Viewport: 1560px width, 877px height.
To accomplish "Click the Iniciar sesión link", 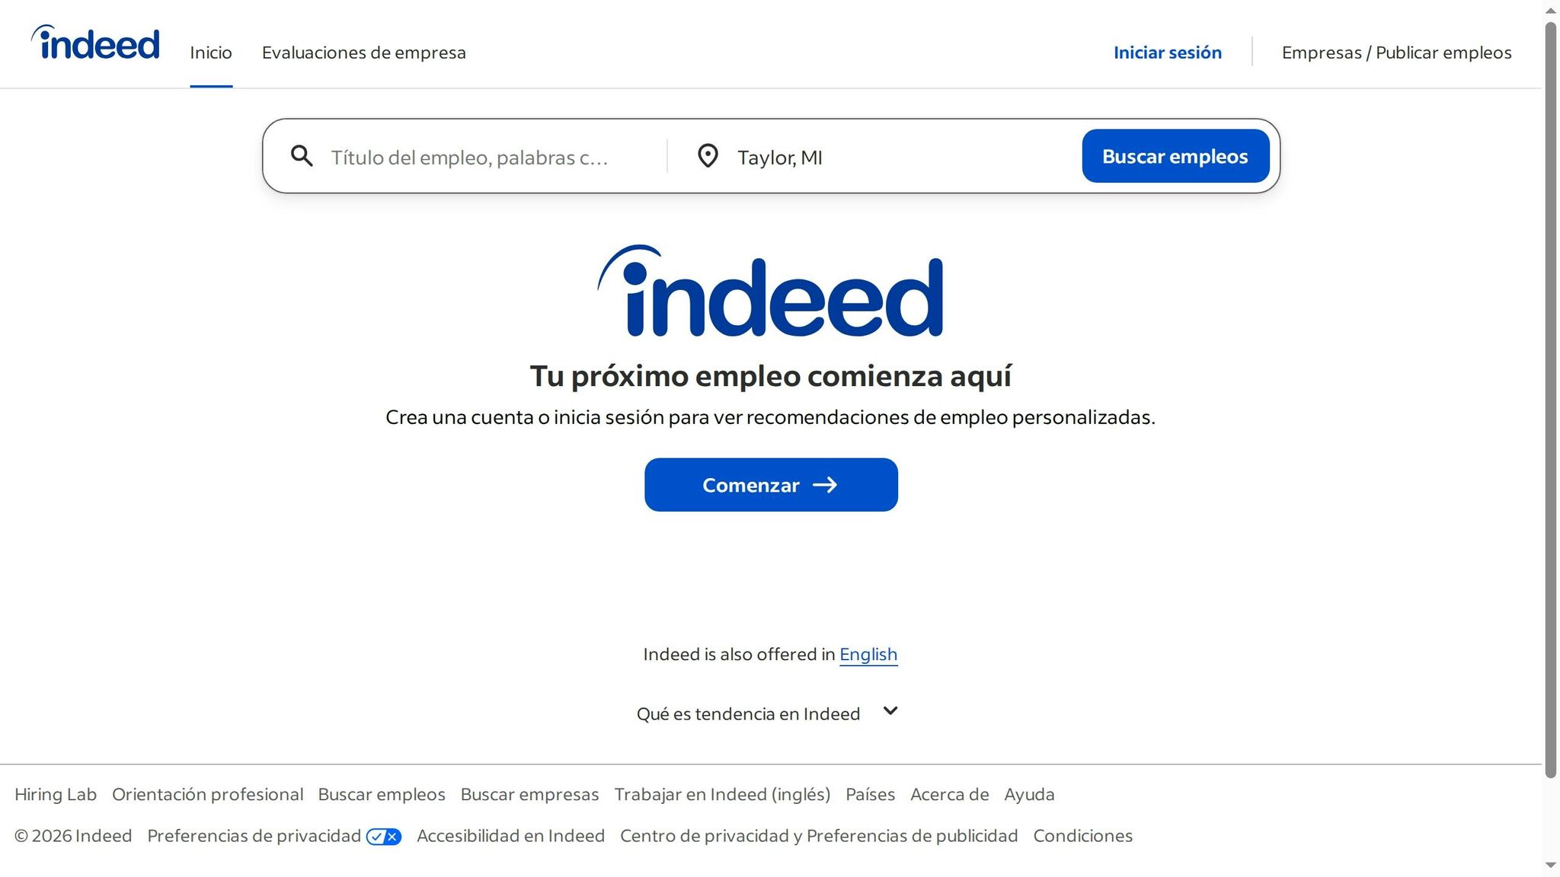I will tap(1167, 53).
